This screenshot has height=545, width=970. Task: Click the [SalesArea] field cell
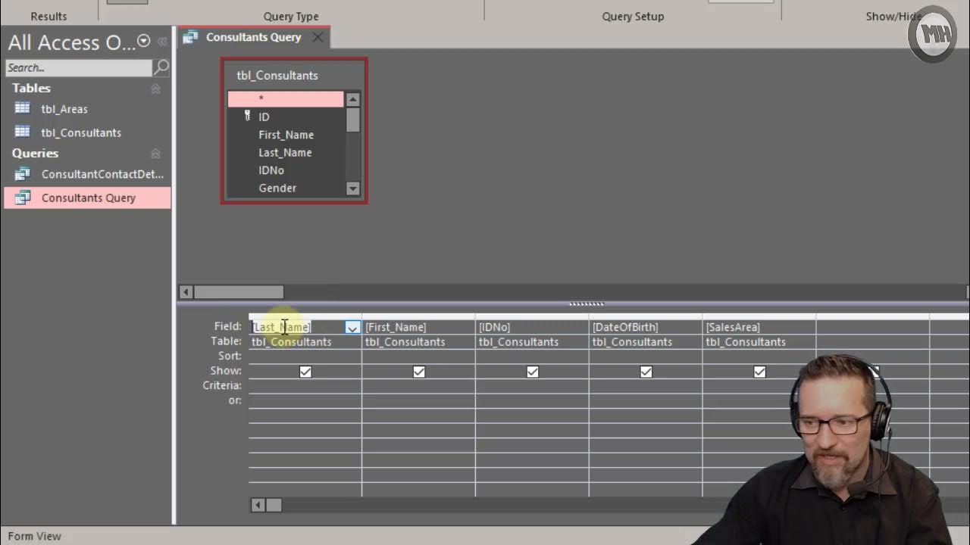759,327
